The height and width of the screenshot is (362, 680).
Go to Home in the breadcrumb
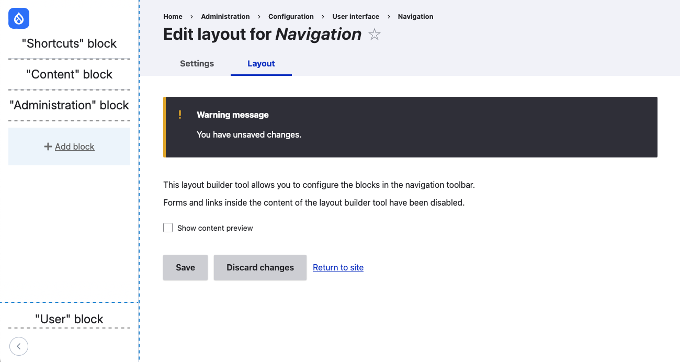coord(173,16)
